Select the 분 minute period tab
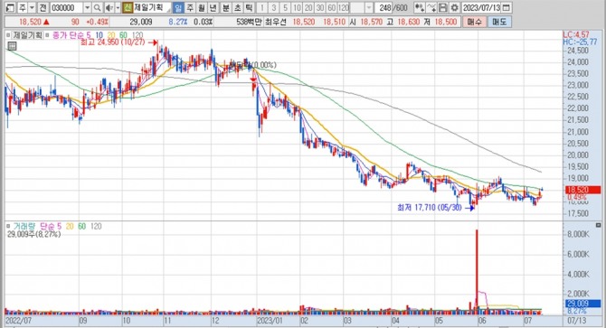This screenshot has width=606, height=328. point(226,7)
